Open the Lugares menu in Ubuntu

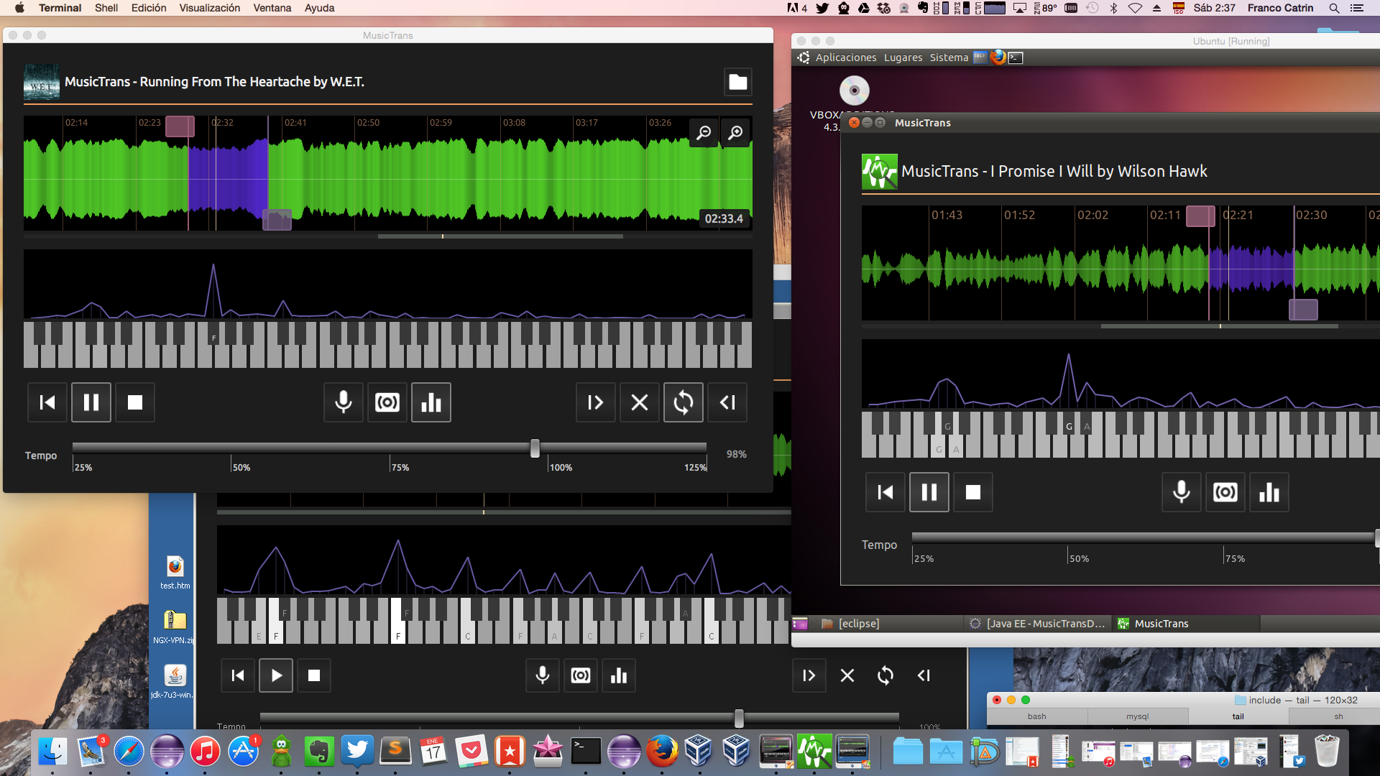point(903,57)
